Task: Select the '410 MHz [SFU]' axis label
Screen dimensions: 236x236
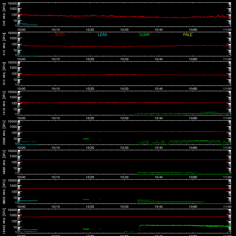Action: click(4, 44)
